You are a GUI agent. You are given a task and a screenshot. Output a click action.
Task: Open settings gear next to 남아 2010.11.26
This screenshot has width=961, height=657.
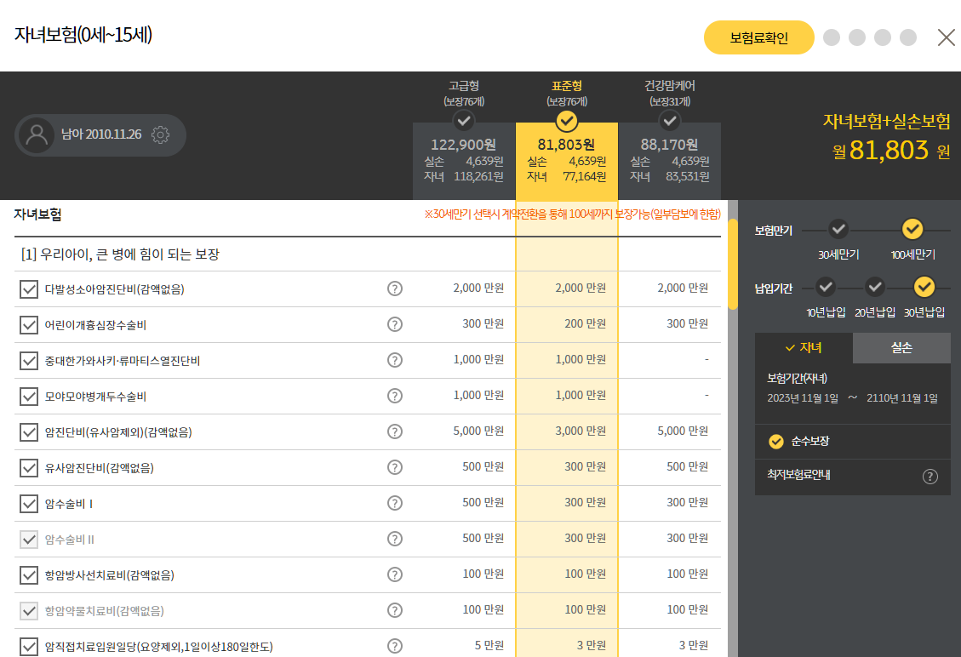[x=160, y=134]
